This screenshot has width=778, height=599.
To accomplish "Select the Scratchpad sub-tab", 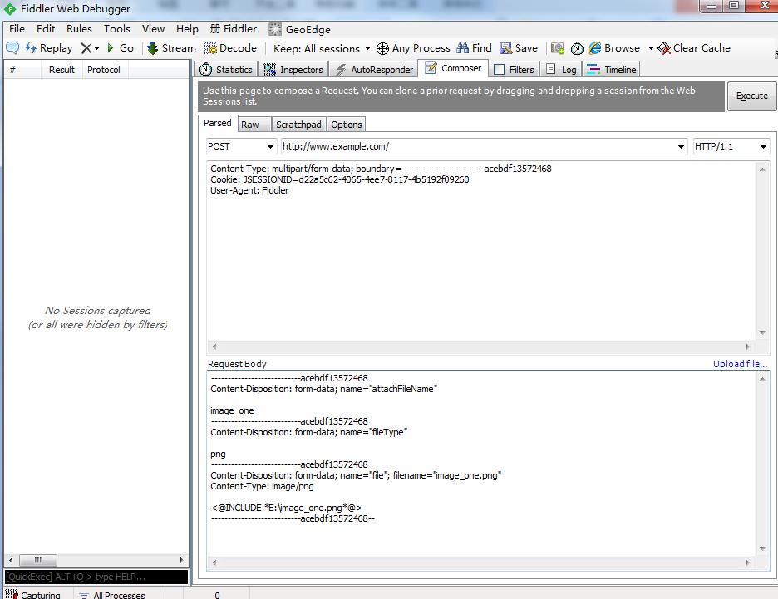I will coord(298,125).
